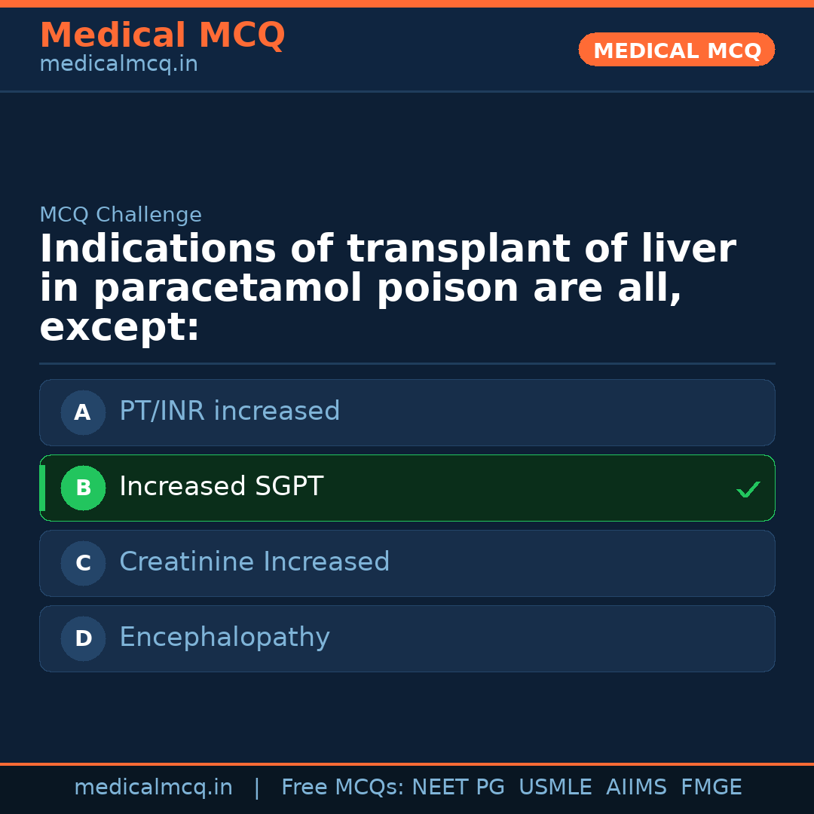
Task: Click the letter C option circle
Action: (x=83, y=563)
